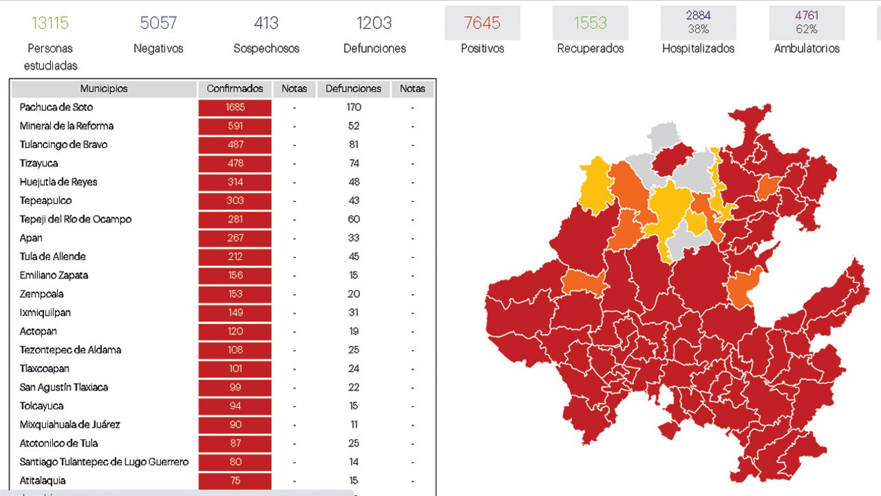
Task: Click confirmed cell 80
Action: (235, 462)
